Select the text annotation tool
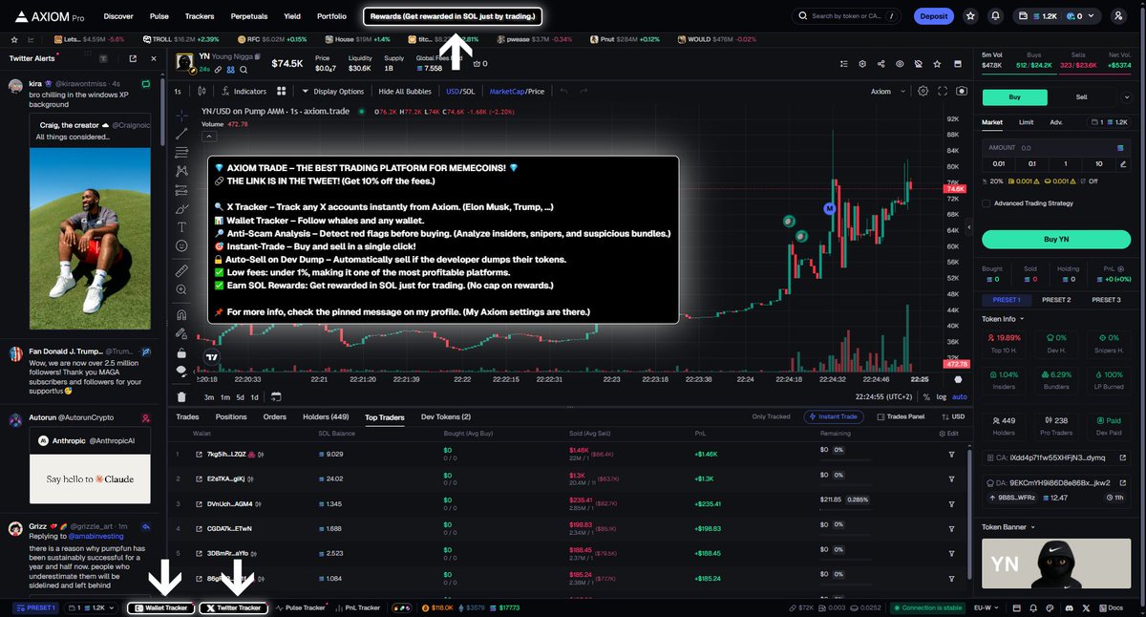Viewport: 1146px width, 617px height. point(181,226)
